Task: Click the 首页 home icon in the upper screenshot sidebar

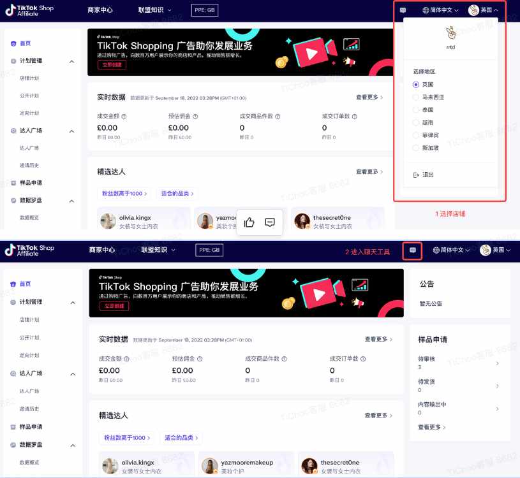Action: tap(13, 43)
